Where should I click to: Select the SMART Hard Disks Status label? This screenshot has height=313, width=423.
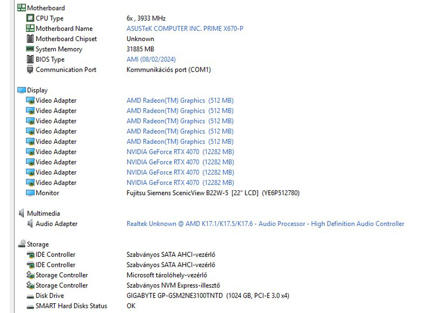(x=71, y=306)
